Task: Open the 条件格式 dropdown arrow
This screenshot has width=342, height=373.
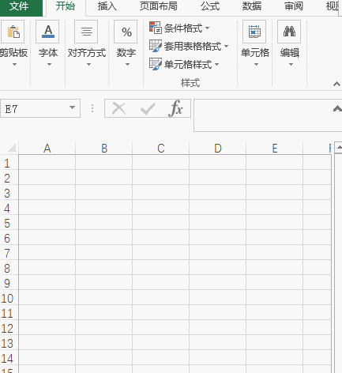Action: pos(207,28)
